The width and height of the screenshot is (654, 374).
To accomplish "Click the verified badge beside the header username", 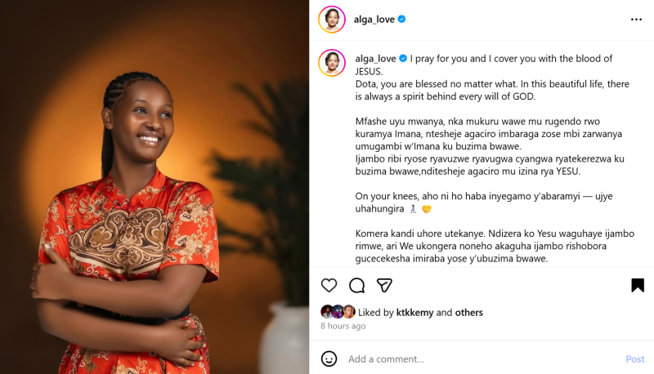I will point(401,19).
